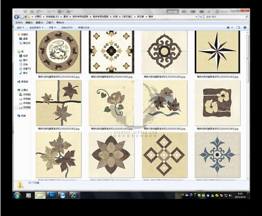Open the 共享 dropdown menu
The image size is (262, 216).
pyautogui.click(x=52, y=28)
